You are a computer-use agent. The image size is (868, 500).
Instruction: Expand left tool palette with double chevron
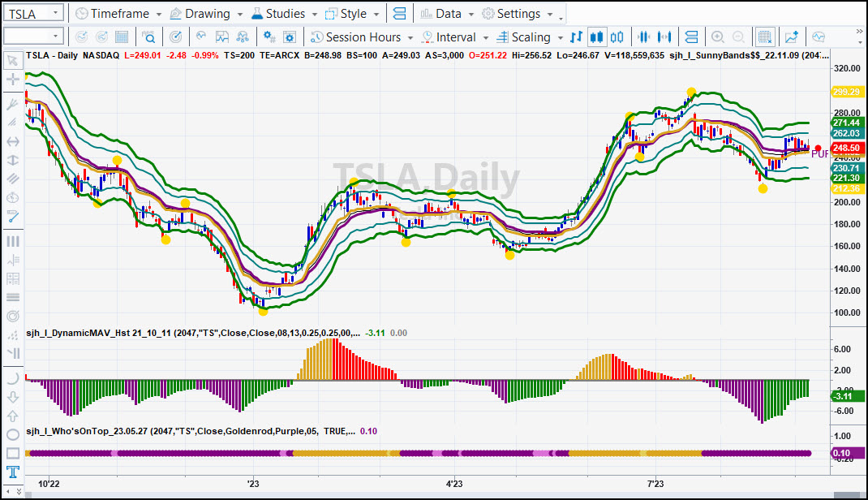[x=19, y=491]
